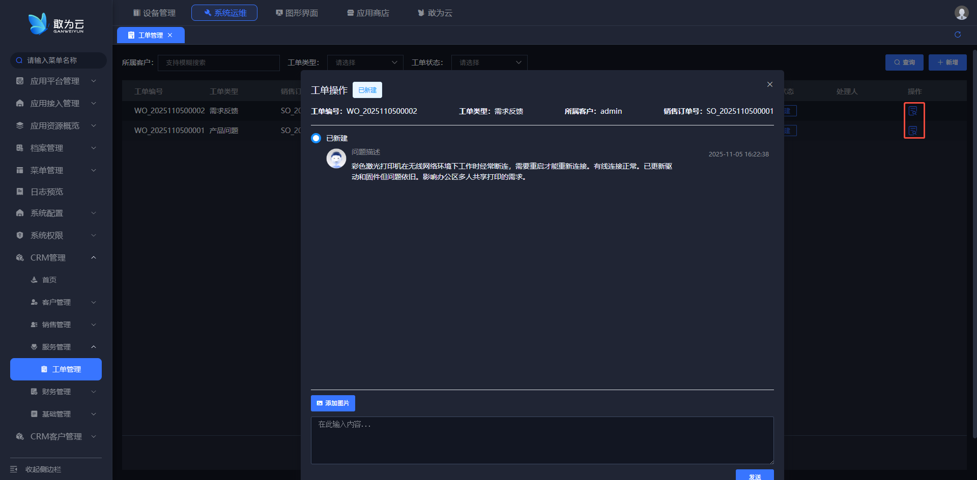Expand the 应用接入管理 menu chevron
The height and width of the screenshot is (480, 977).
(94, 103)
